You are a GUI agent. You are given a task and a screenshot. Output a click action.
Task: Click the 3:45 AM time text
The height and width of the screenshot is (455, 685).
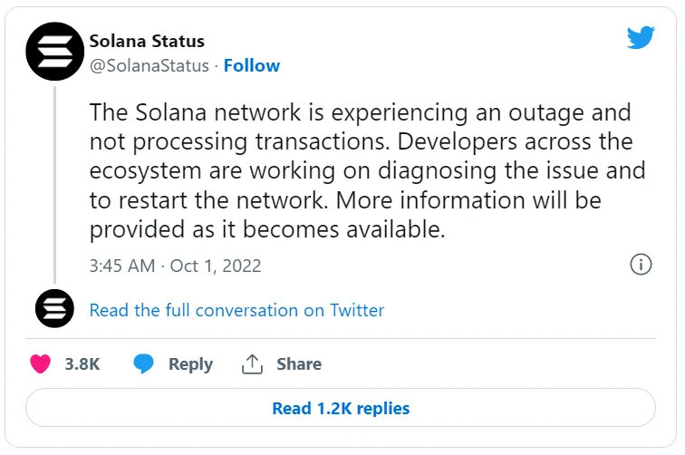pyautogui.click(x=121, y=266)
